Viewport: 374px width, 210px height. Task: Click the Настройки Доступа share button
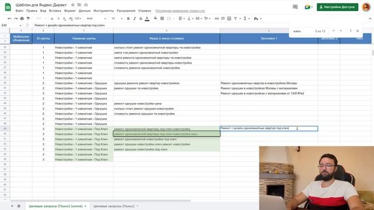click(337, 7)
